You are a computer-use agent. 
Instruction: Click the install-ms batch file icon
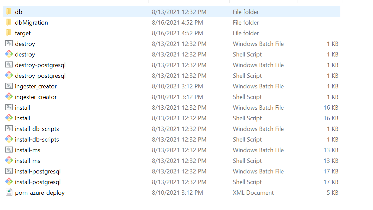[9, 150]
